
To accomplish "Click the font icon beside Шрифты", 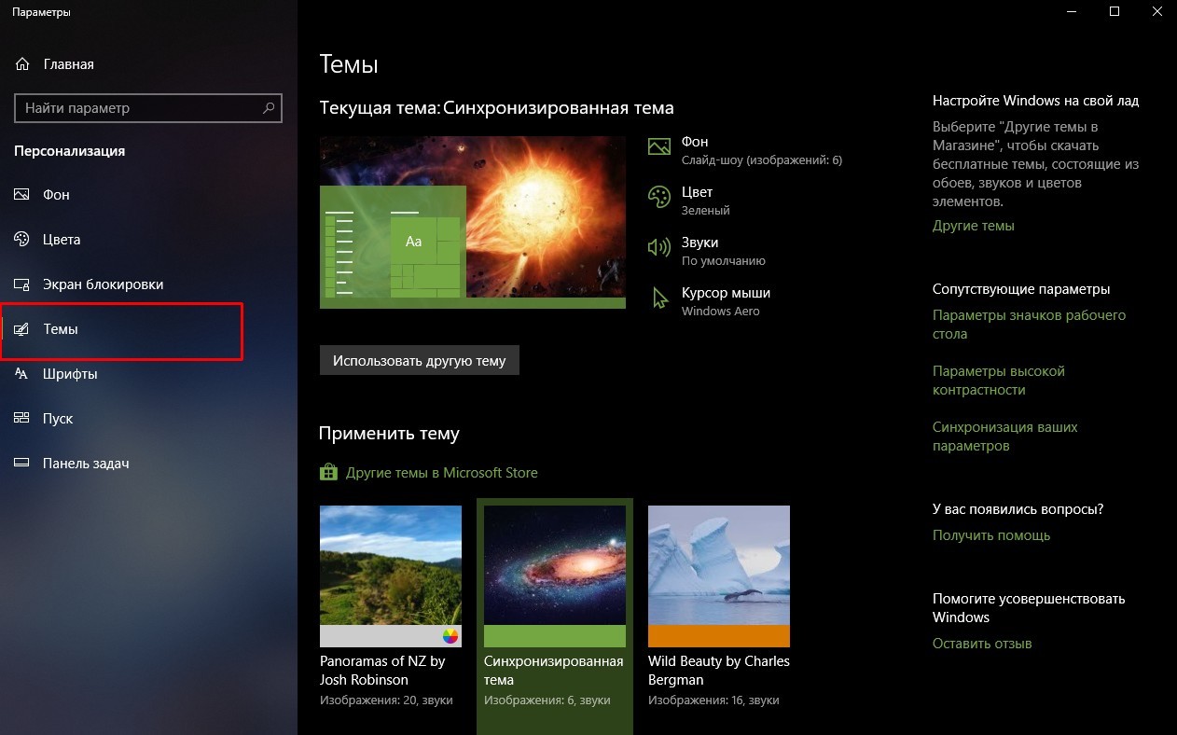I will [22, 374].
